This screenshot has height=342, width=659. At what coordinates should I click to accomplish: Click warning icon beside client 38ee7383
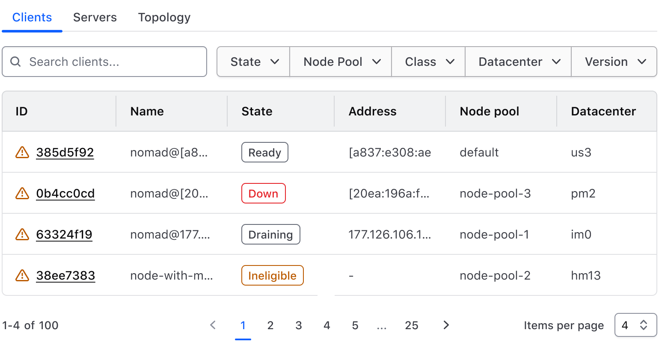tap(22, 275)
